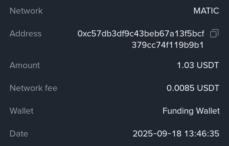Viewport: 229px width, 146px height.
Task: Click the Amount label
Action: 25,65
